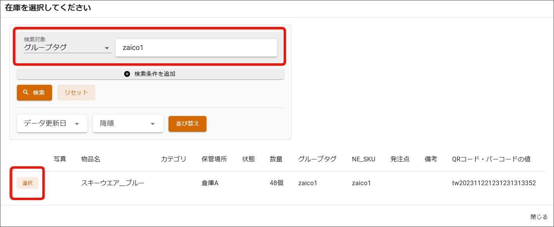Click the 物品名 column header

(91, 159)
